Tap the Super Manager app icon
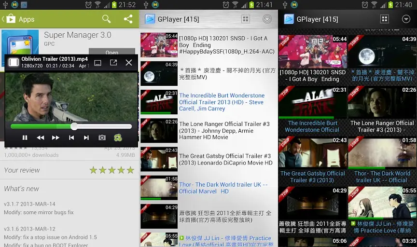The image size is (417, 247). click(x=20, y=42)
